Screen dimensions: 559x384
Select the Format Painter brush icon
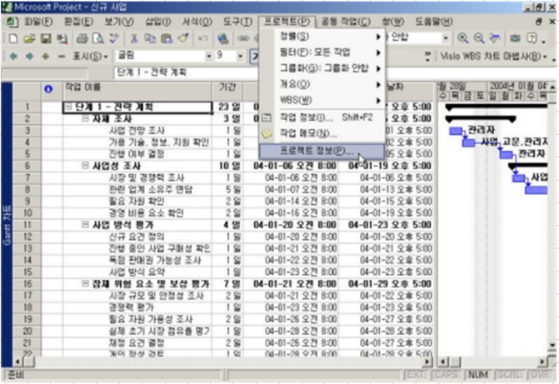point(183,38)
